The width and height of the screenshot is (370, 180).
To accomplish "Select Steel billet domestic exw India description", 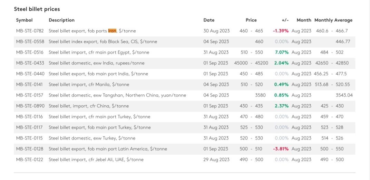I will (x=97, y=63).
